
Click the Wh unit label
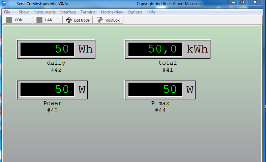(86, 49)
